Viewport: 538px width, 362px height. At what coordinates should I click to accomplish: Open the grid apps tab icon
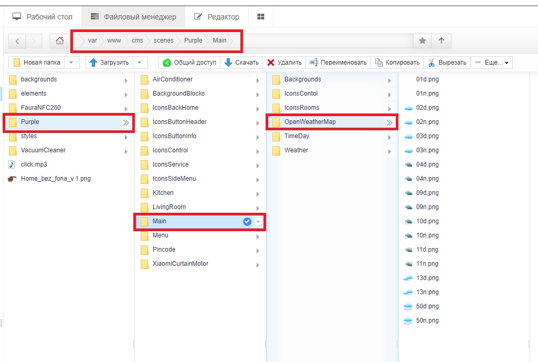click(x=260, y=17)
